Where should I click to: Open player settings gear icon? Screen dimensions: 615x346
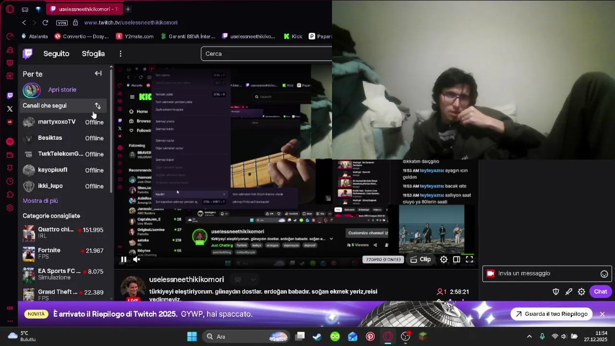(444, 259)
